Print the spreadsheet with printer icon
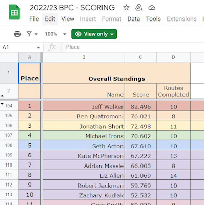 17,34
